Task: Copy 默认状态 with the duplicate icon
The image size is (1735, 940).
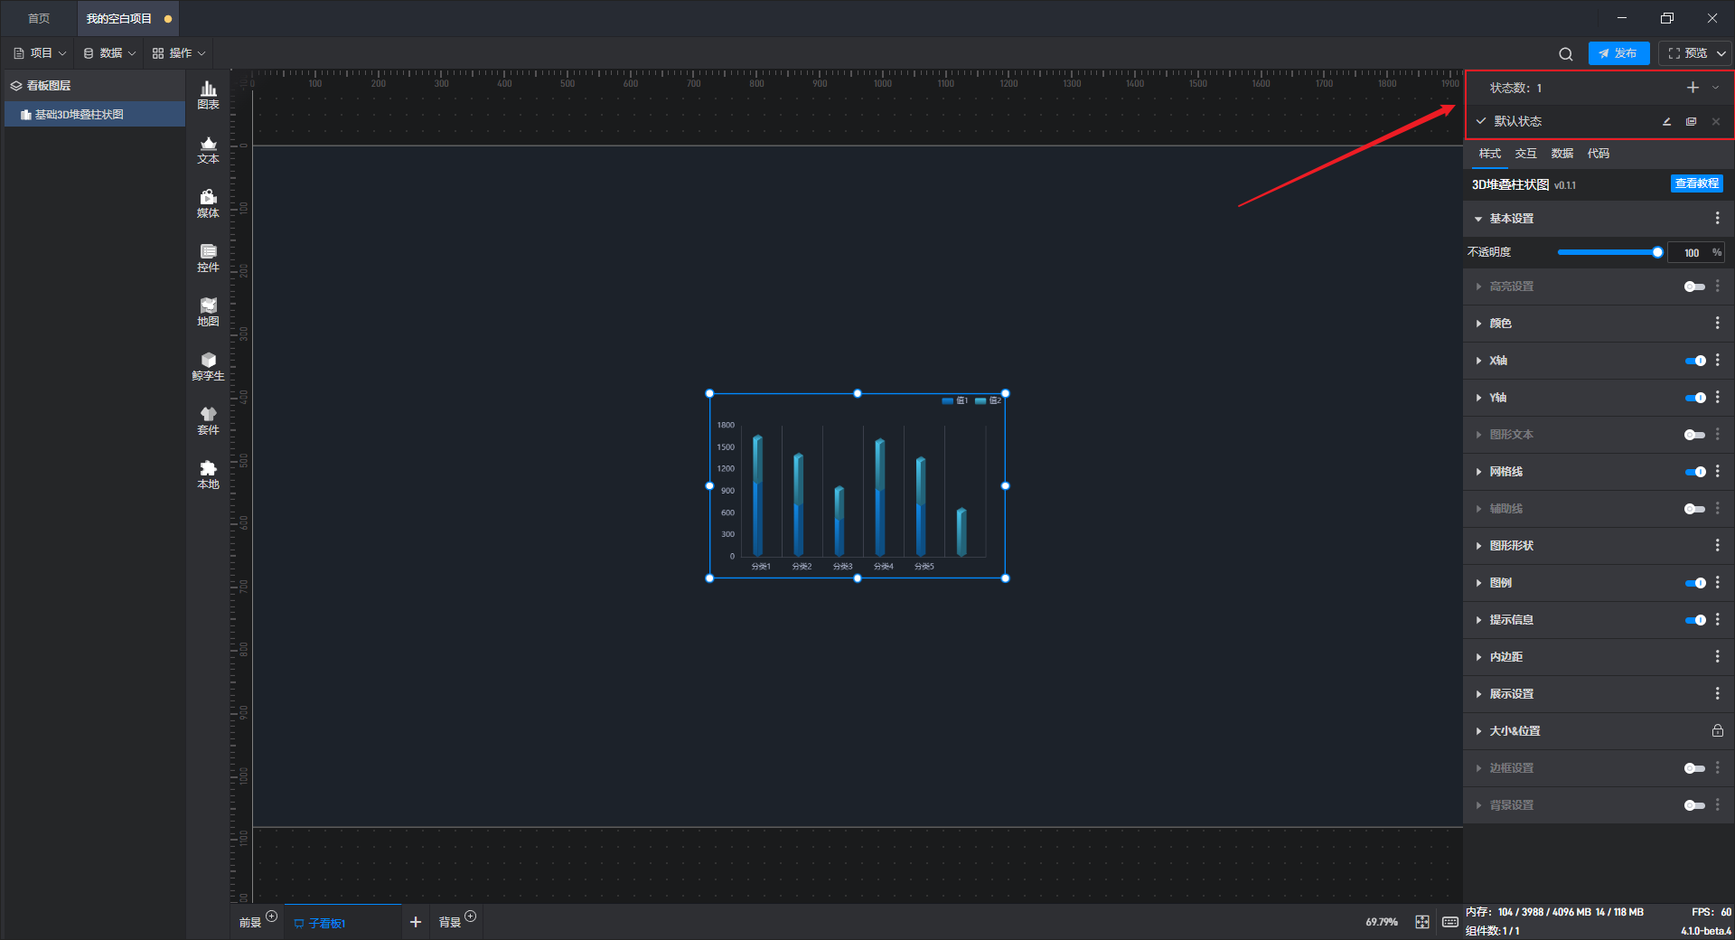Action: tap(1691, 121)
